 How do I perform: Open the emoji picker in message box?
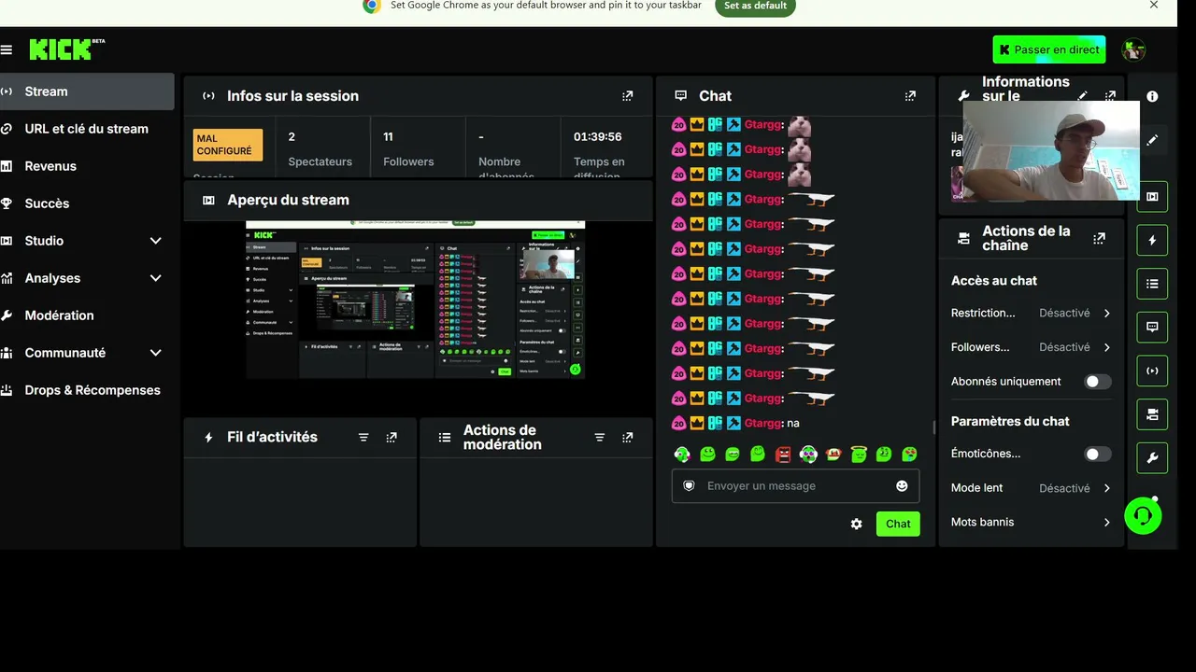pyautogui.click(x=902, y=485)
